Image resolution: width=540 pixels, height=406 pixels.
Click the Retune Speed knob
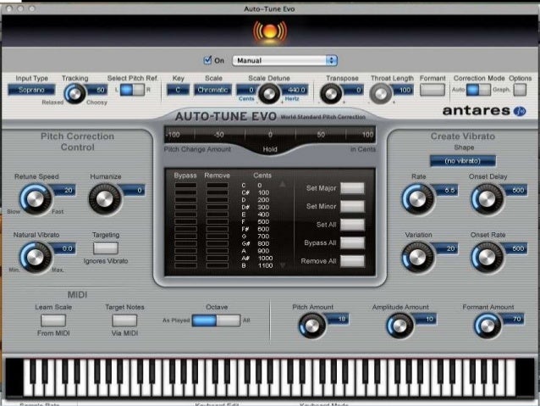[36, 199]
